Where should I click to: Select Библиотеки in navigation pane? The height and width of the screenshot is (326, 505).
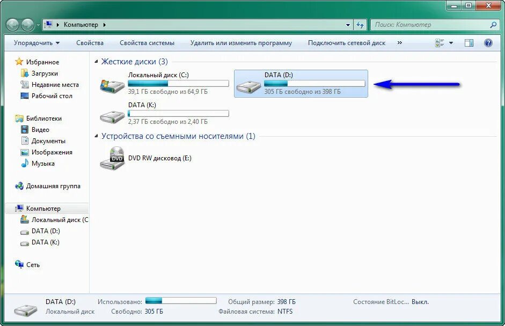pos(44,118)
